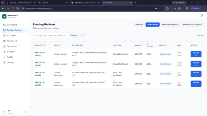Viewport: 207px width, 116px height.
Task: Open the split view toolbar icon
Action: (x=180, y=8)
